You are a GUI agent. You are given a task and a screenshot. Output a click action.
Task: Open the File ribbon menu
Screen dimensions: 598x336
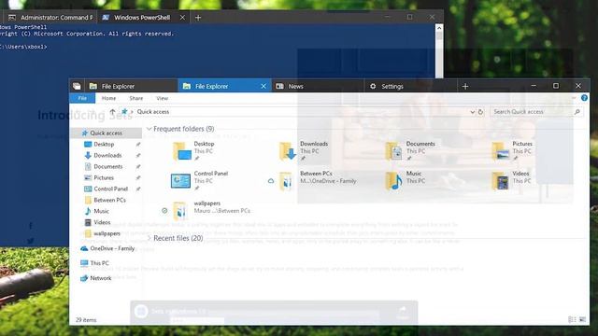pyautogui.click(x=82, y=98)
